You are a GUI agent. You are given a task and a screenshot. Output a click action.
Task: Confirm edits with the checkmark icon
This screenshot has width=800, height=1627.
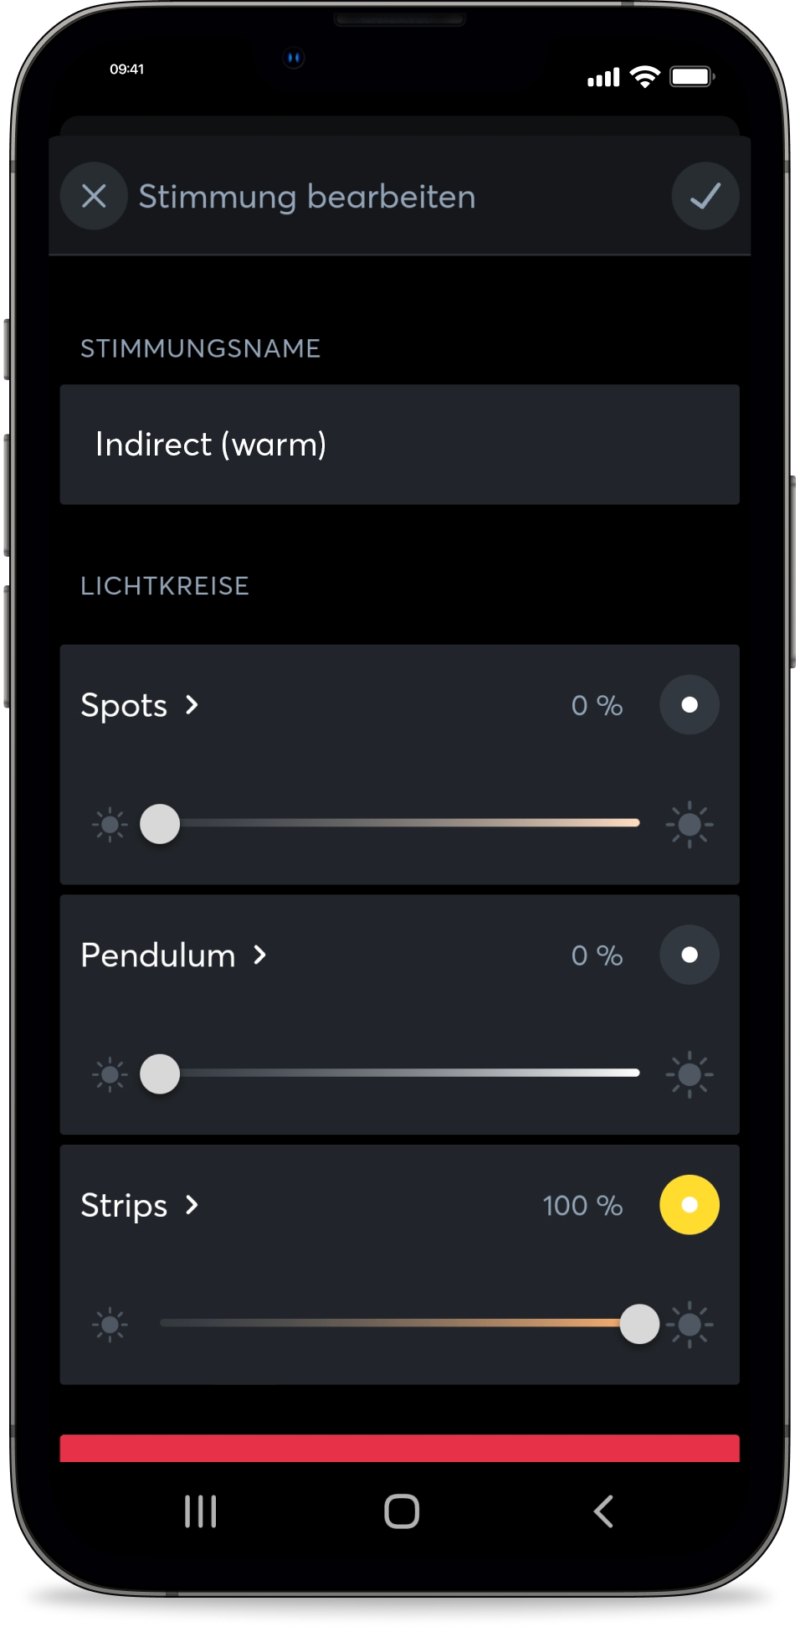705,196
